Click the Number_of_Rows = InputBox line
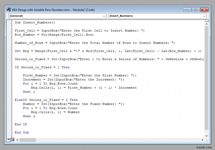This screenshot has height=150, width=215. tap(95, 43)
